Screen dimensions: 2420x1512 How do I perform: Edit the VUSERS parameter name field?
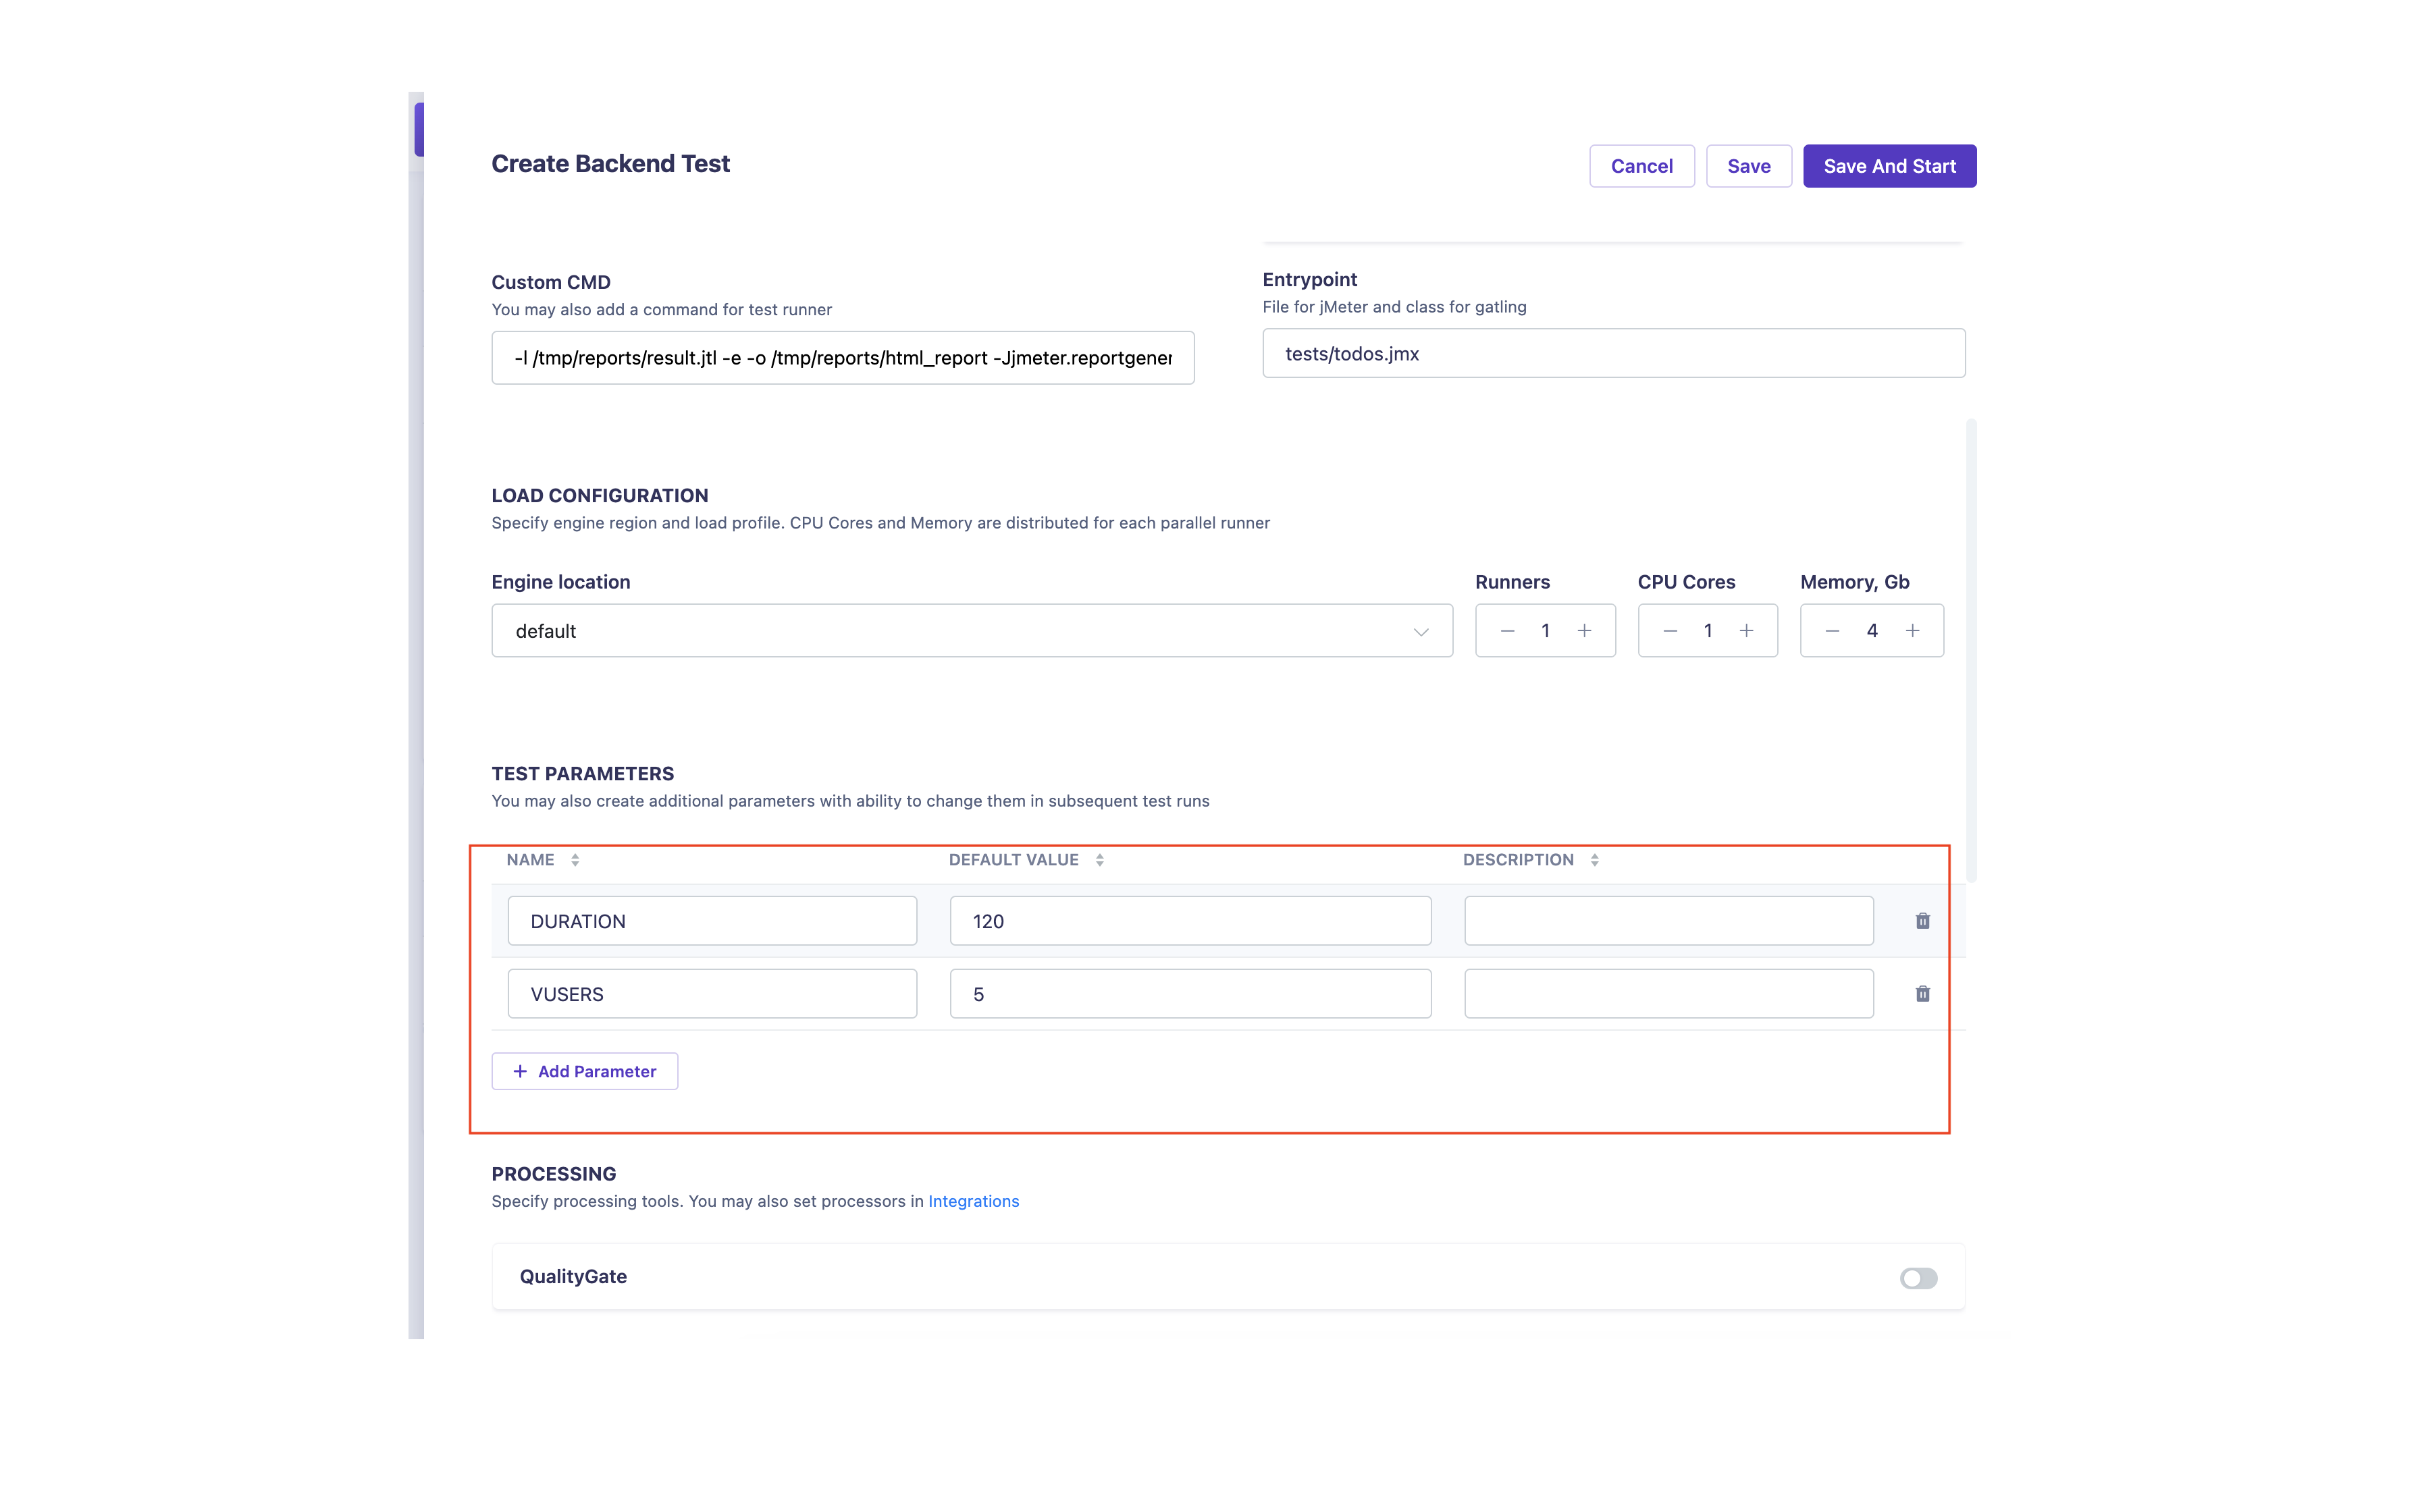click(712, 994)
